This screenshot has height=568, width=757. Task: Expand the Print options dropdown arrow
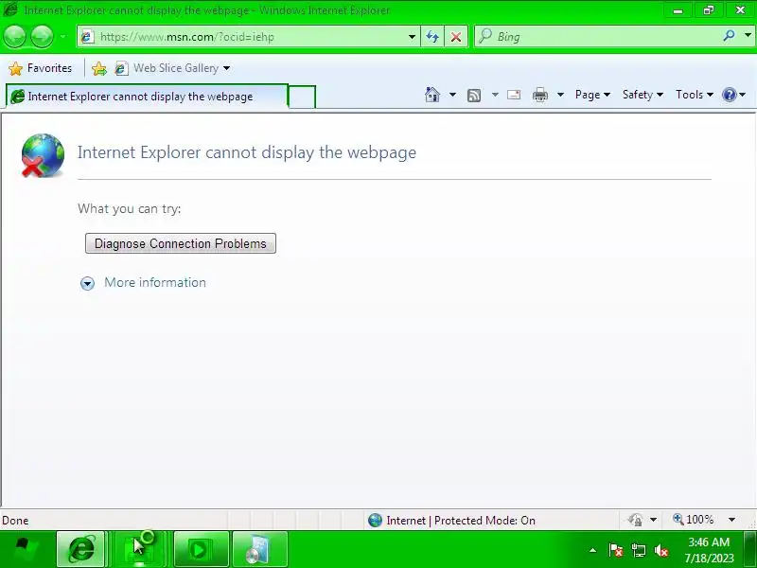(x=560, y=95)
